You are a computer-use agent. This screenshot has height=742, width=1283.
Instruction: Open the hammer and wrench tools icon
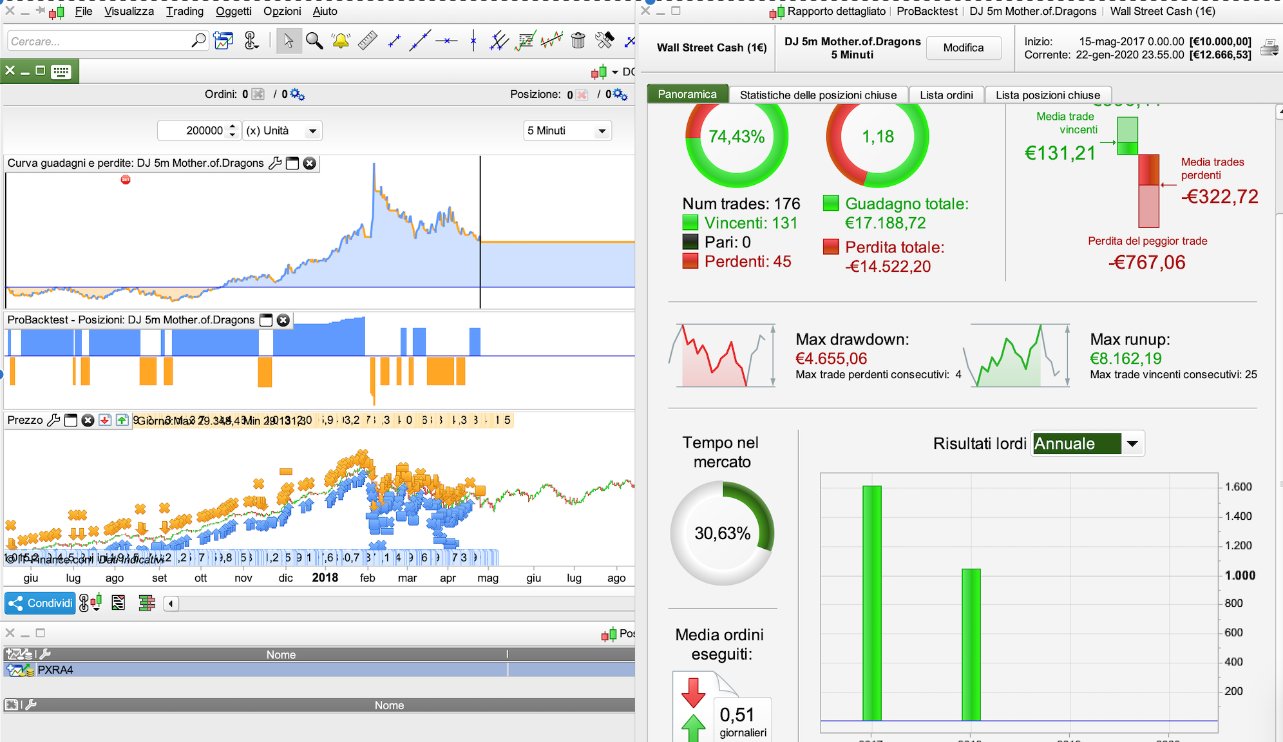(x=605, y=41)
